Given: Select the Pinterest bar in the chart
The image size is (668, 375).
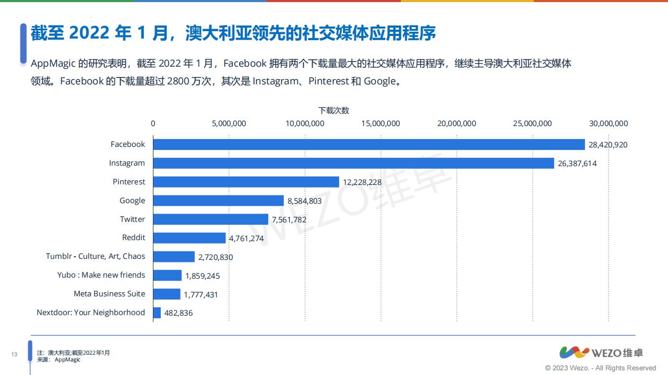Looking at the screenshot, I should (x=246, y=182).
